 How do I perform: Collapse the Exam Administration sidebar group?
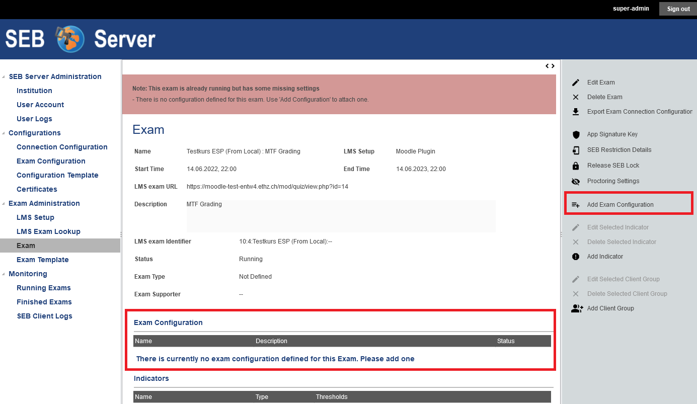tap(4, 204)
